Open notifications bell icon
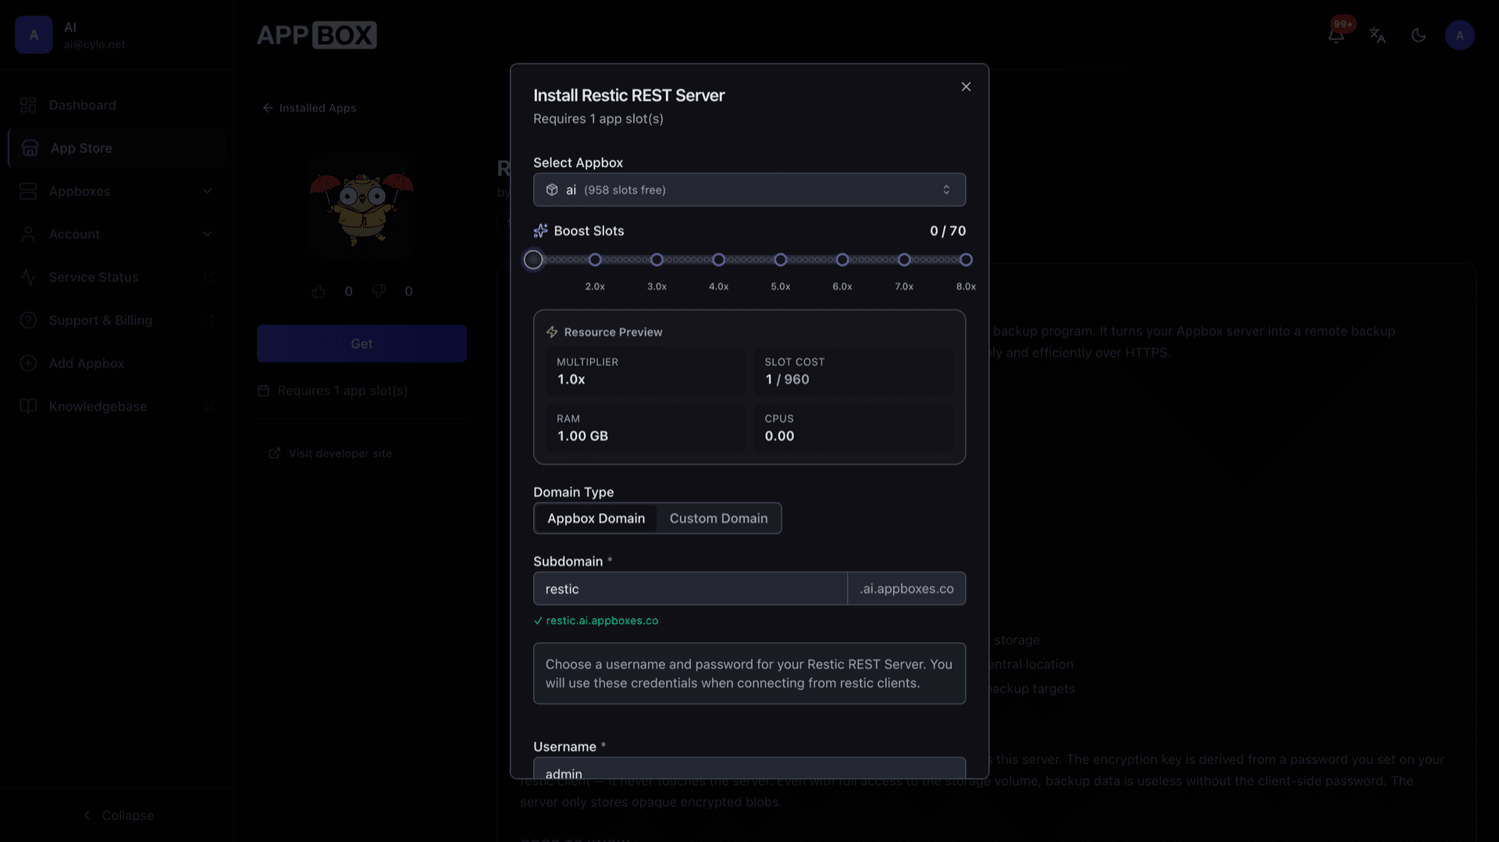The height and width of the screenshot is (842, 1499). click(1337, 35)
